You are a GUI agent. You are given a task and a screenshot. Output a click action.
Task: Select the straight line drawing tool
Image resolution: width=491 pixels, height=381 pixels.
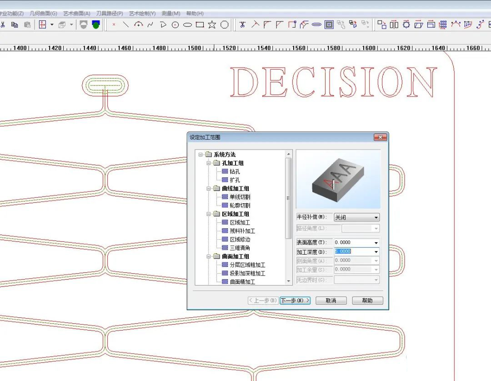tap(126, 25)
